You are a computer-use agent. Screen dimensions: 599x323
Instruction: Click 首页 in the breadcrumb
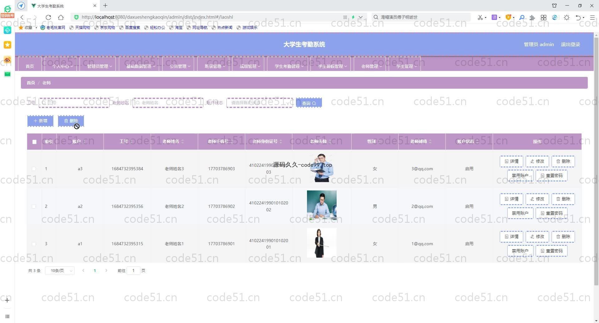(x=31, y=83)
